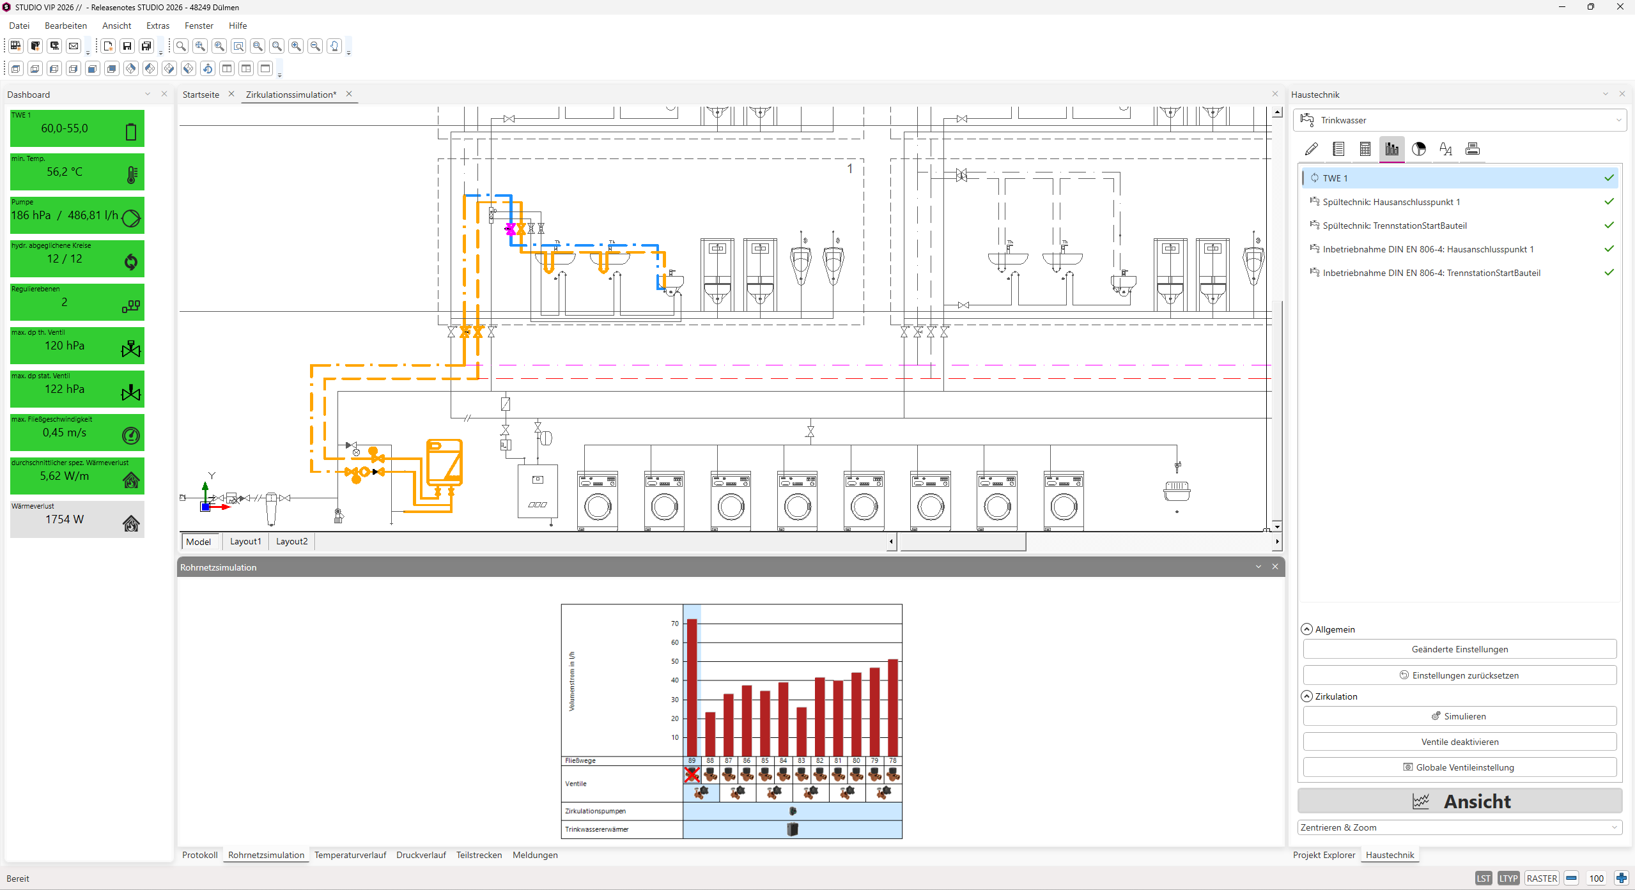Click the drawing horizontal scrollbar thumb
Screen dimensions: 1635x890
point(962,542)
